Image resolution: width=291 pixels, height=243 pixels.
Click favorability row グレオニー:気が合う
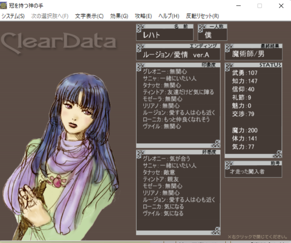click(x=166, y=159)
